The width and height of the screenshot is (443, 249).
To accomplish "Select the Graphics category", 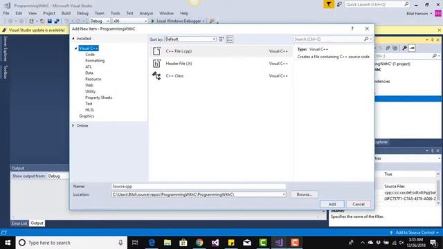I will [x=87, y=116].
